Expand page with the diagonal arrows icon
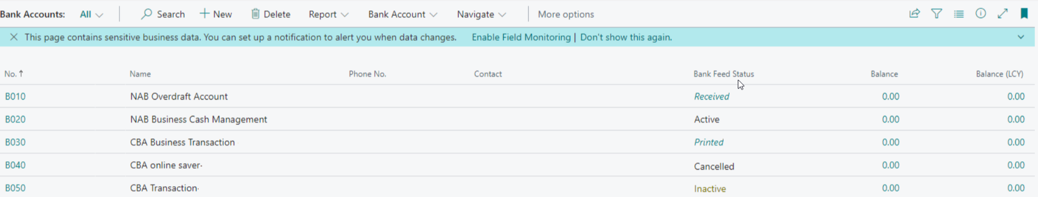The height and width of the screenshot is (197, 1038). pos(1003,14)
